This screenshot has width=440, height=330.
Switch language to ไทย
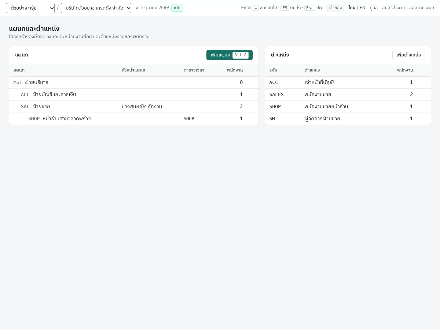(x=352, y=8)
